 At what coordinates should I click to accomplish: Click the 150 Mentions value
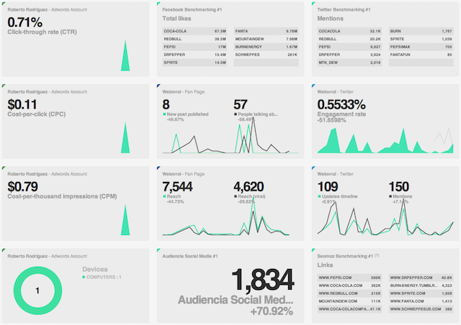tap(399, 187)
